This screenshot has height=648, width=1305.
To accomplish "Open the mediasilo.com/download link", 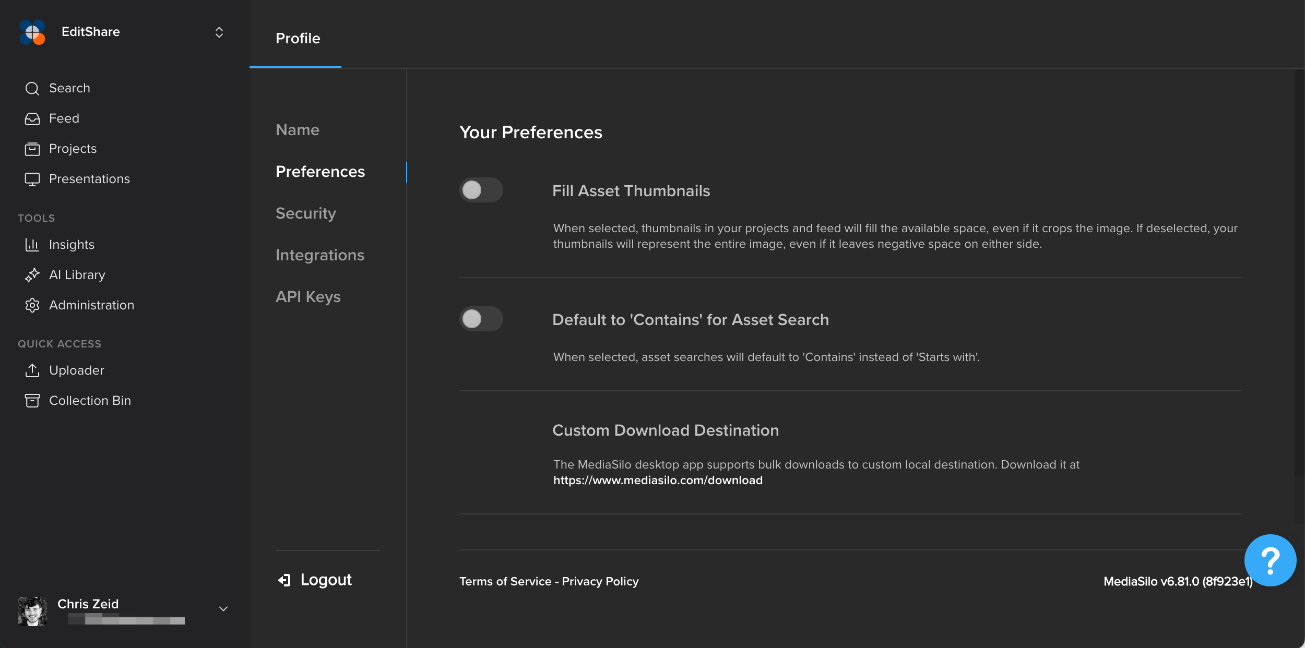I will 658,480.
